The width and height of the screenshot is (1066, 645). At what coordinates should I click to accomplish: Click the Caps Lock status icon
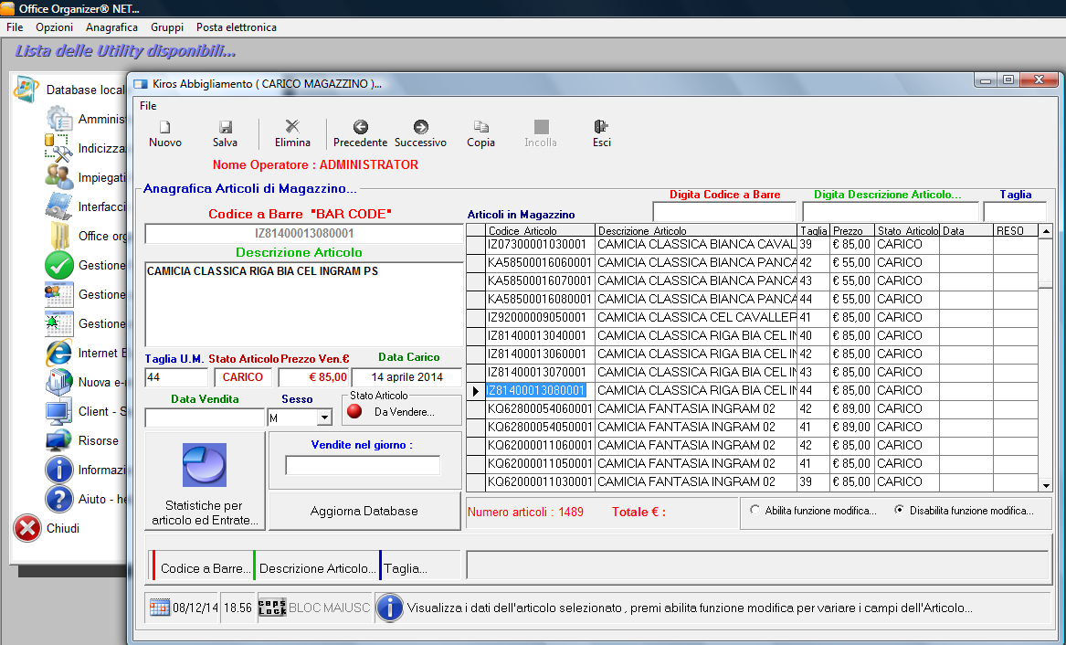click(272, 608)
